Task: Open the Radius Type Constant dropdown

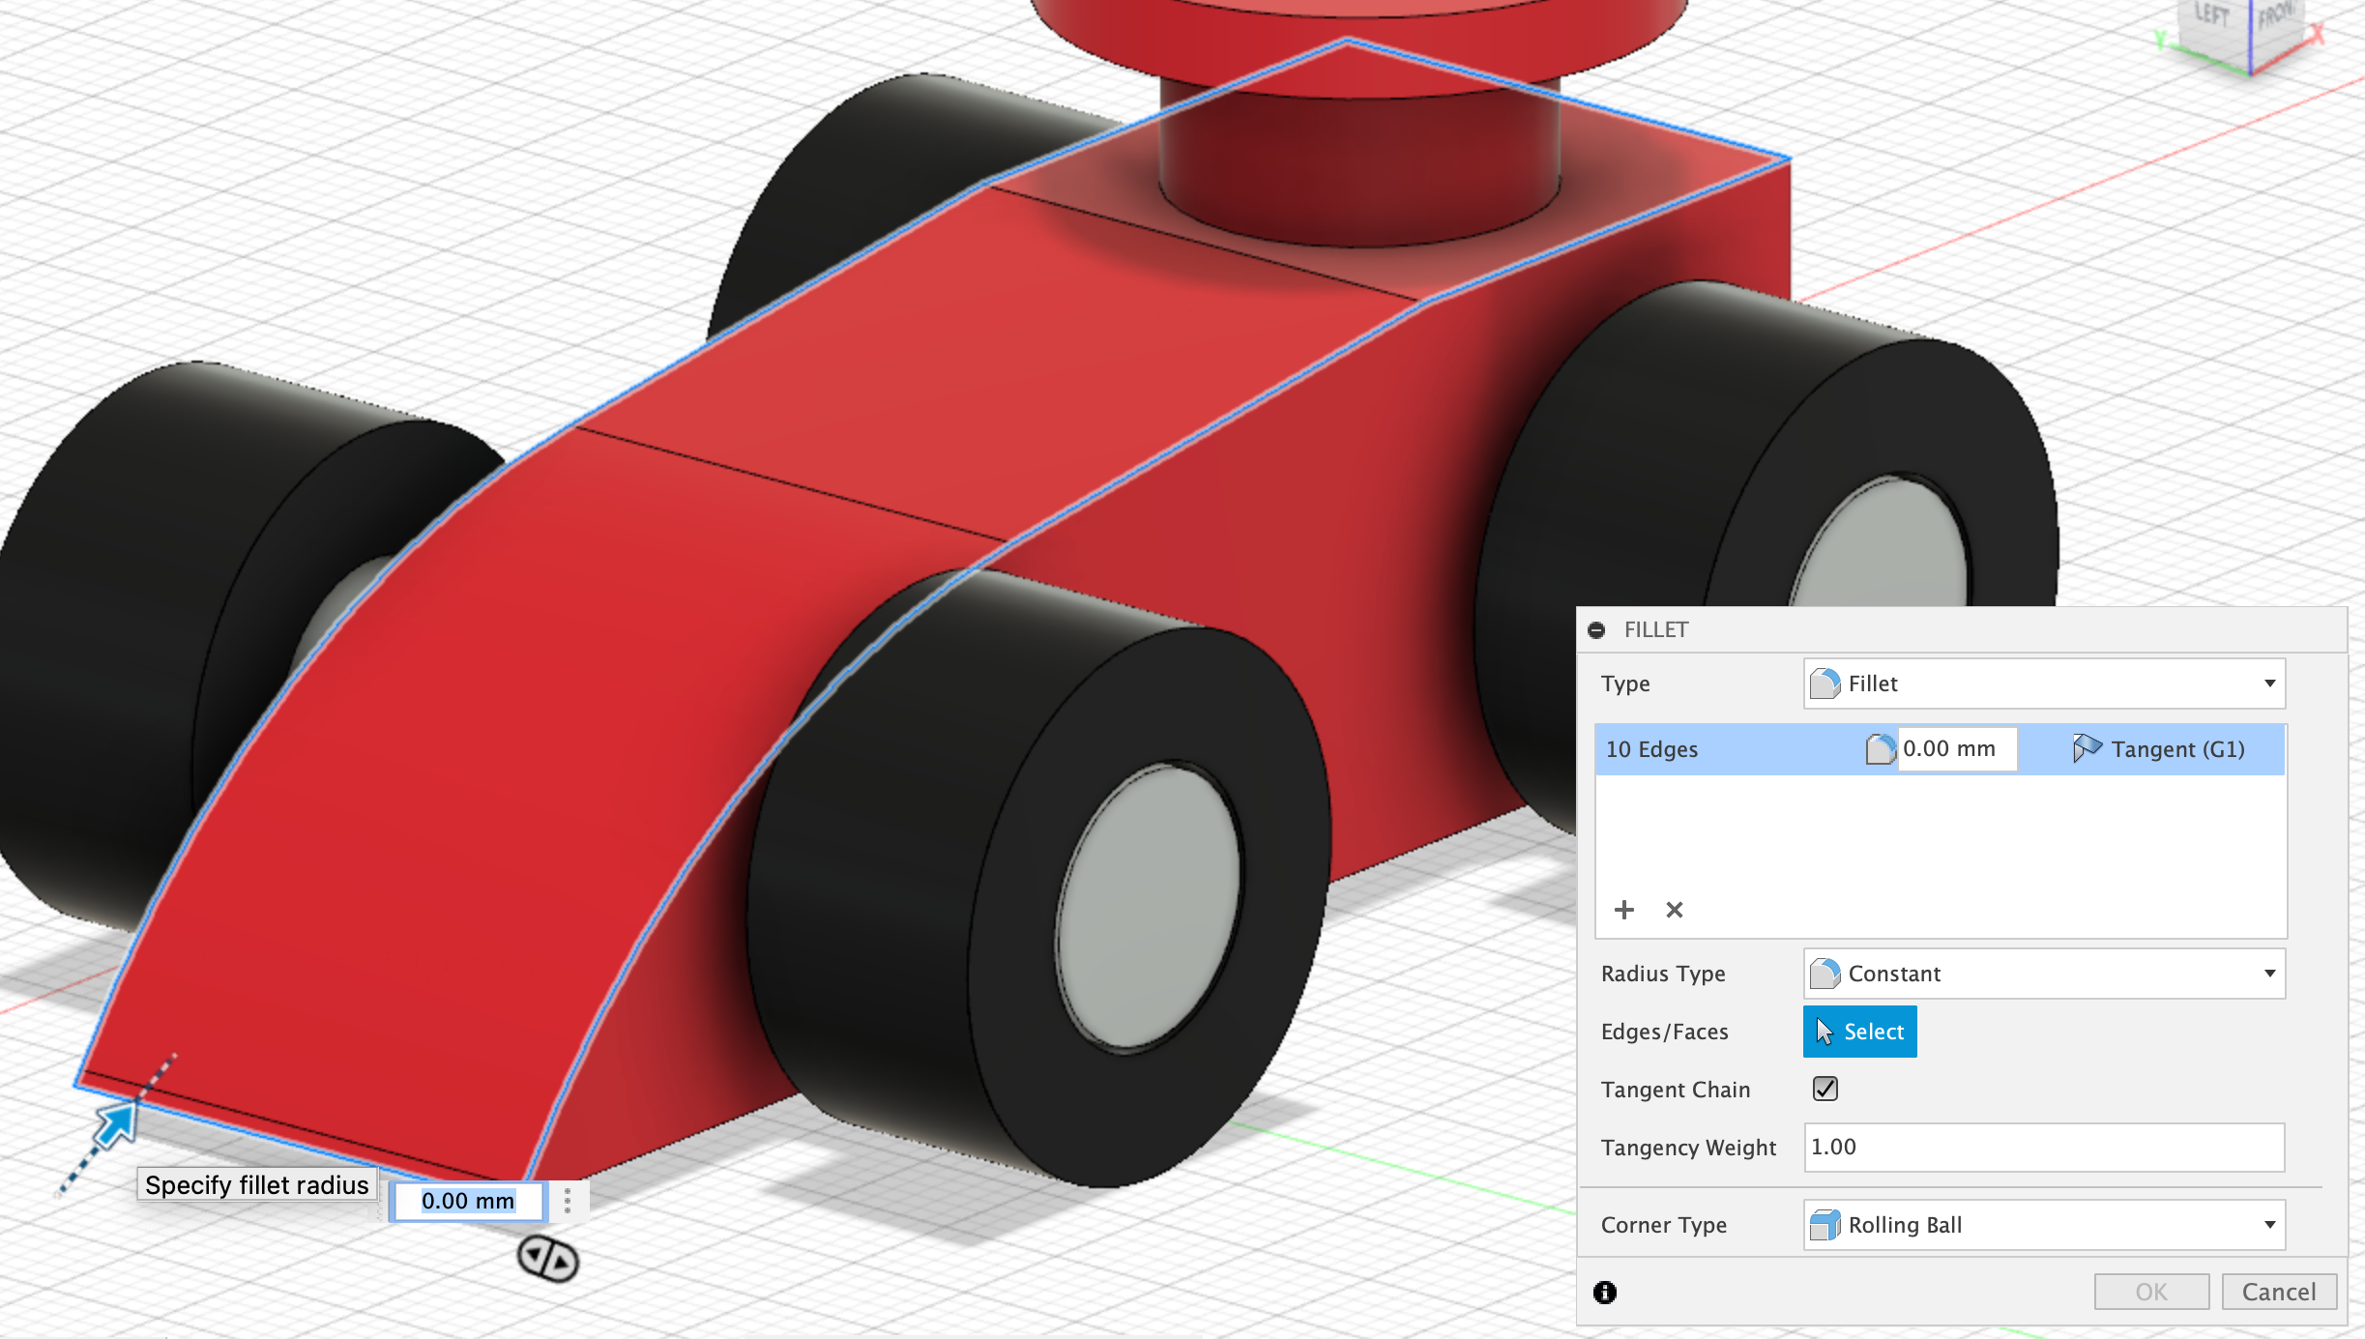Action: click(2044, 974)
